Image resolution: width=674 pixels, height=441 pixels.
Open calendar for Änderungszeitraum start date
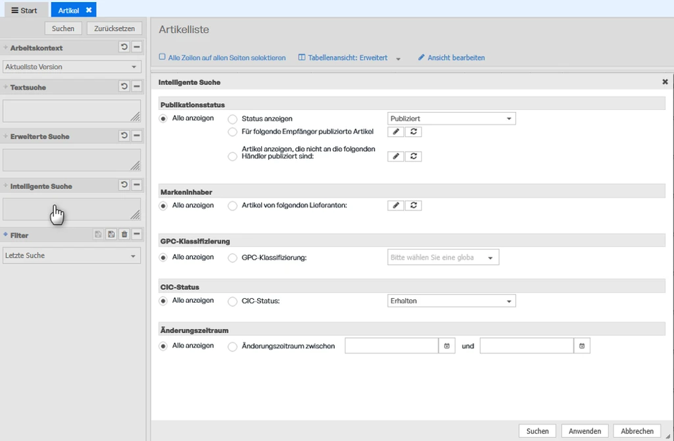[x=447, y=346]
